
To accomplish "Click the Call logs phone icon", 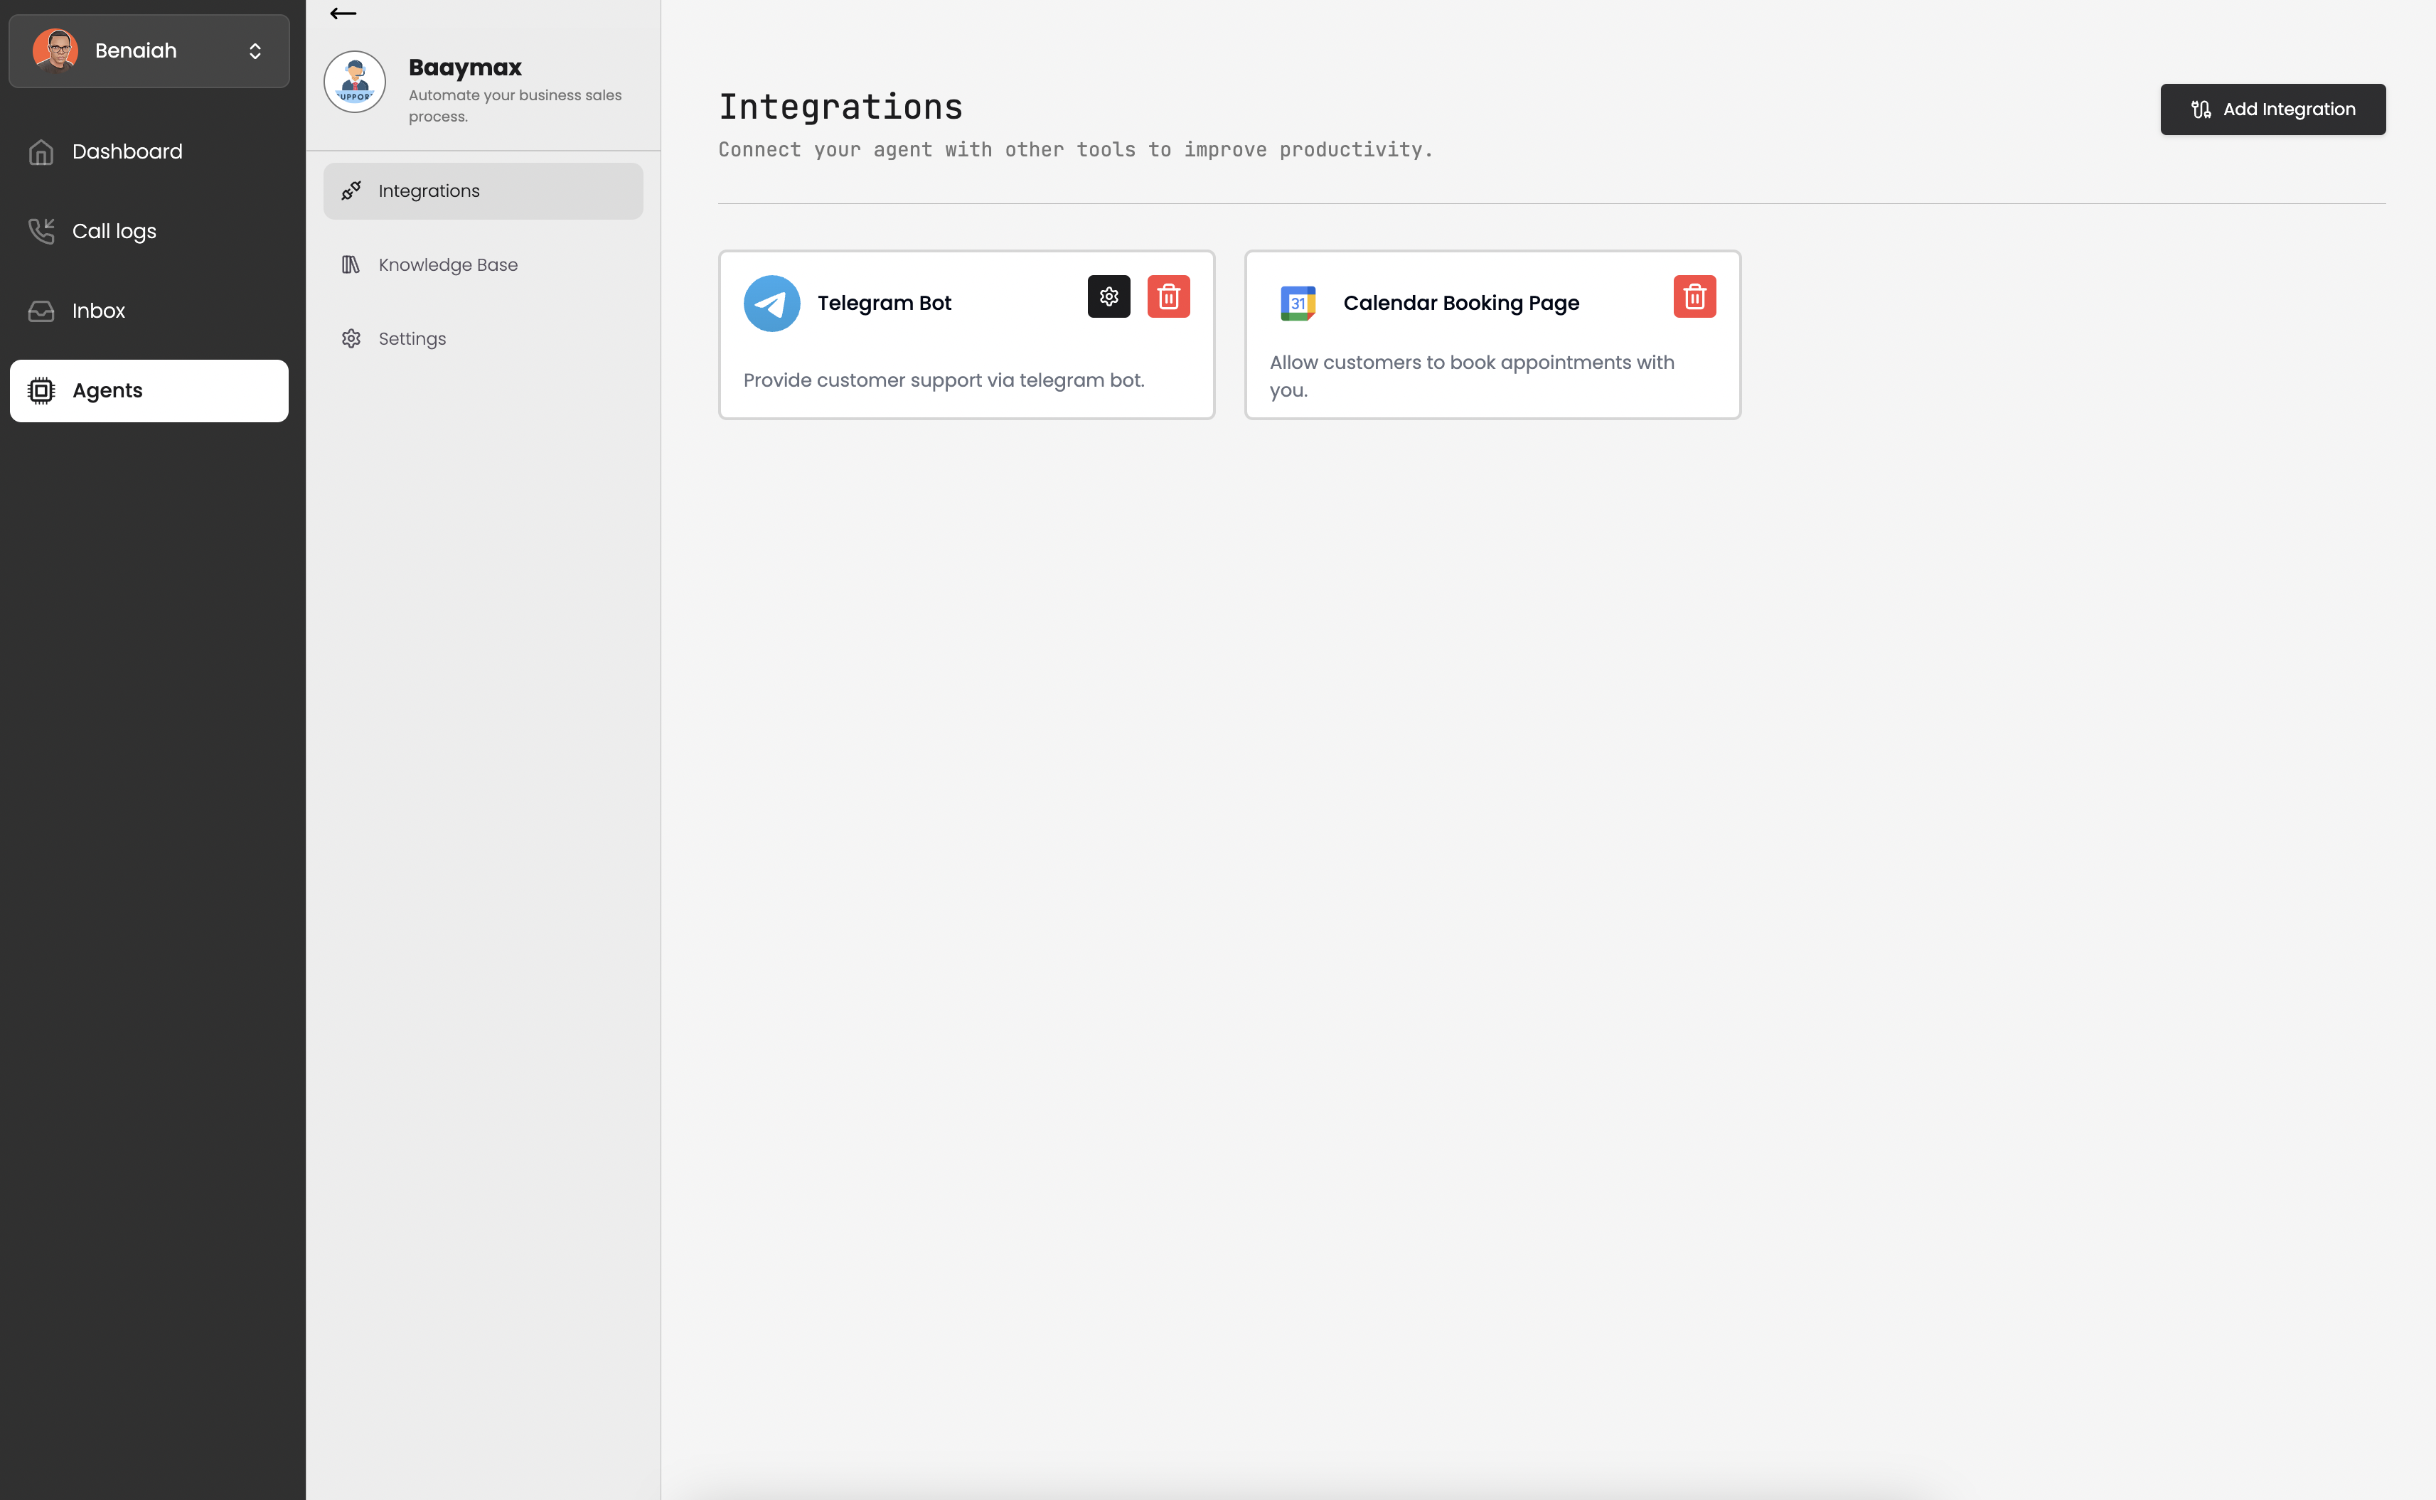I will (42, 231).
